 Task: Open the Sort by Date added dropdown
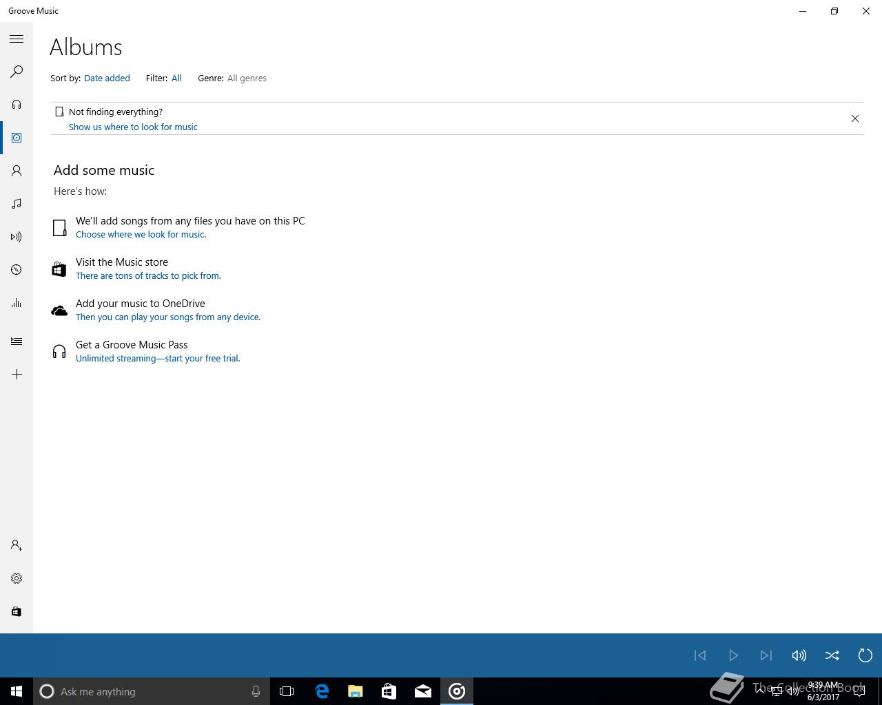[x=107, y=78]
